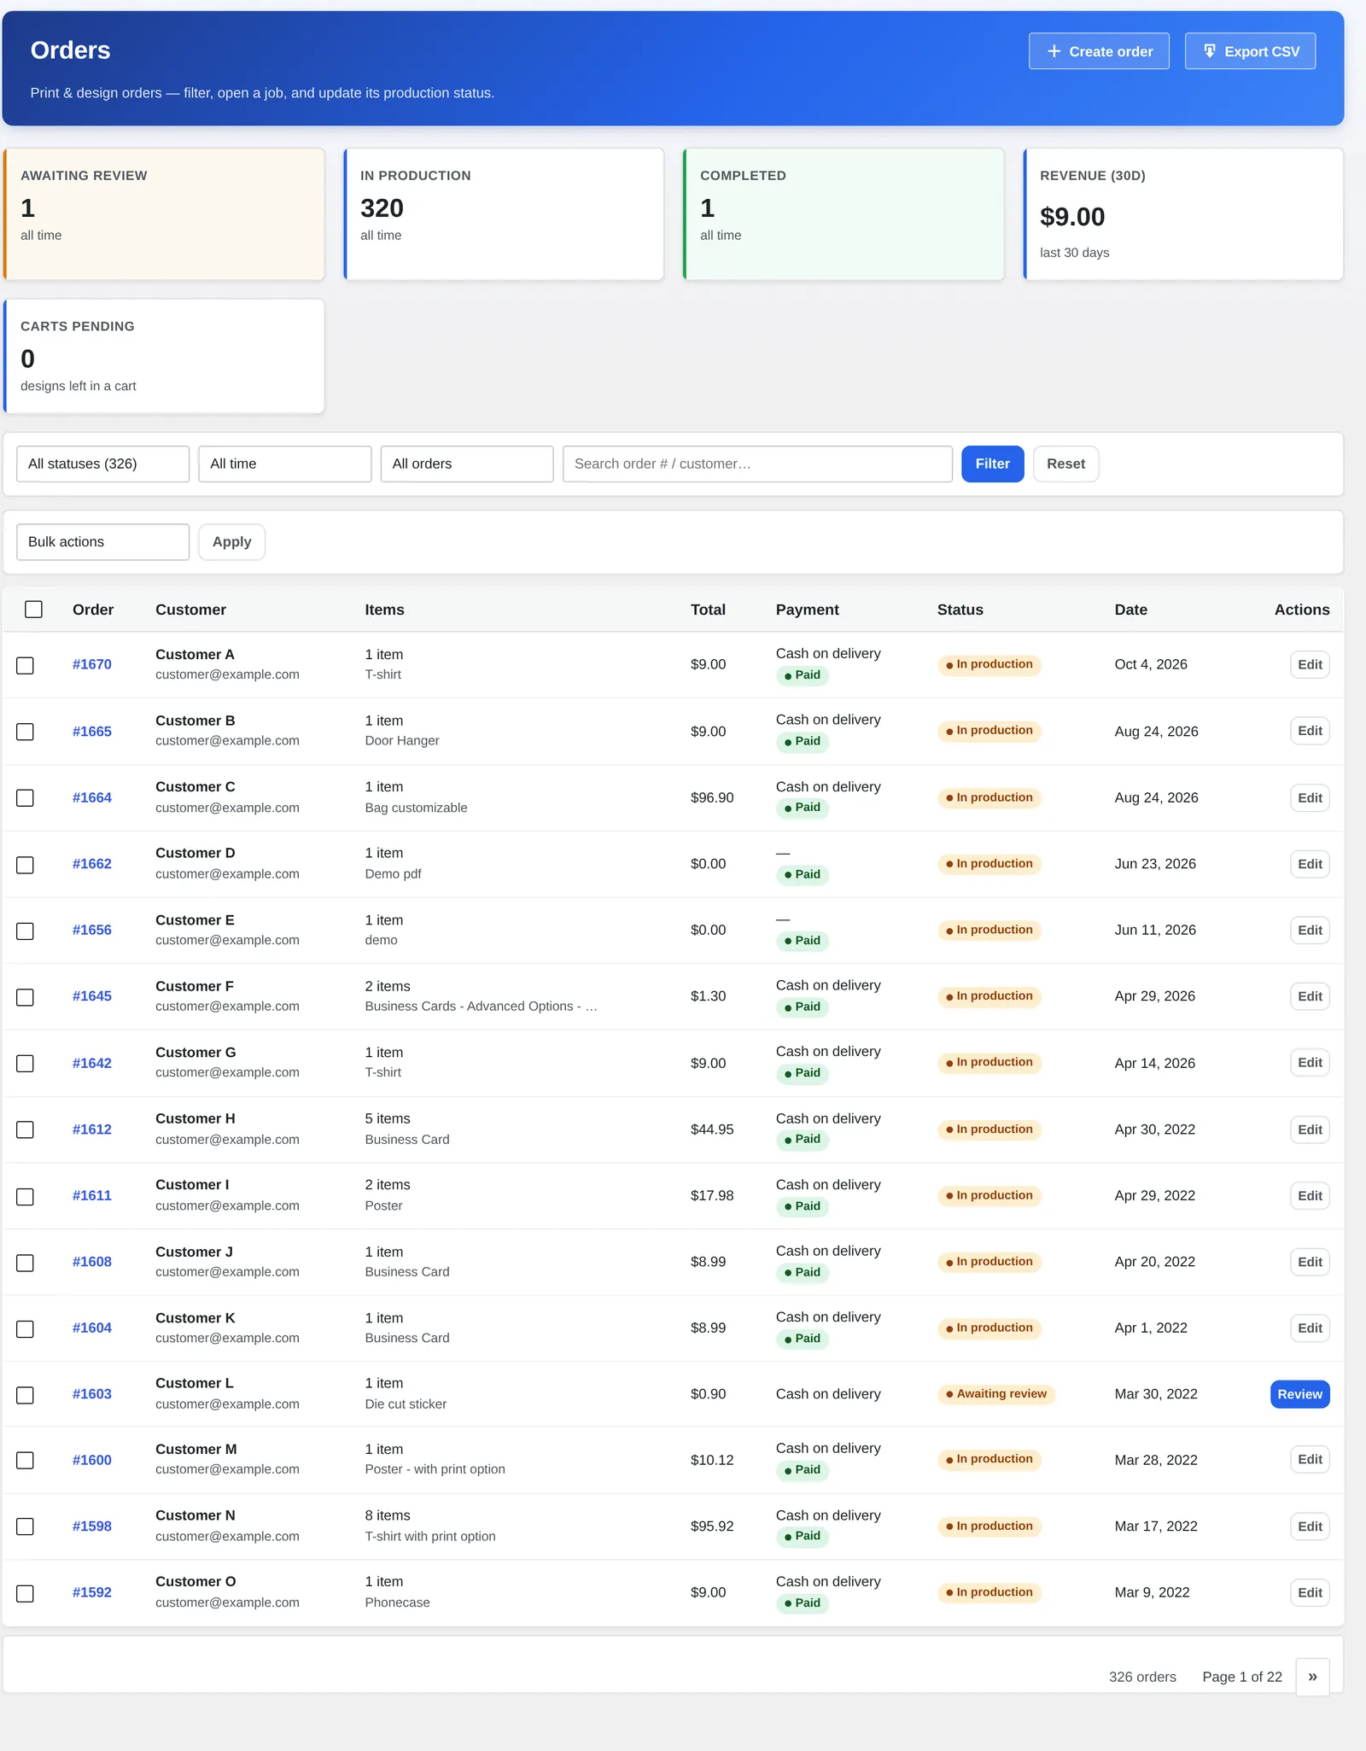Edit order #1598 for Customer N
This screenshot has height=1751, width=1366.
[1310, 1526]
